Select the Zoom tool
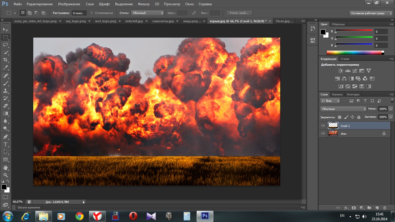The width and height of the screenshot is (395, 222). (5, 175)
